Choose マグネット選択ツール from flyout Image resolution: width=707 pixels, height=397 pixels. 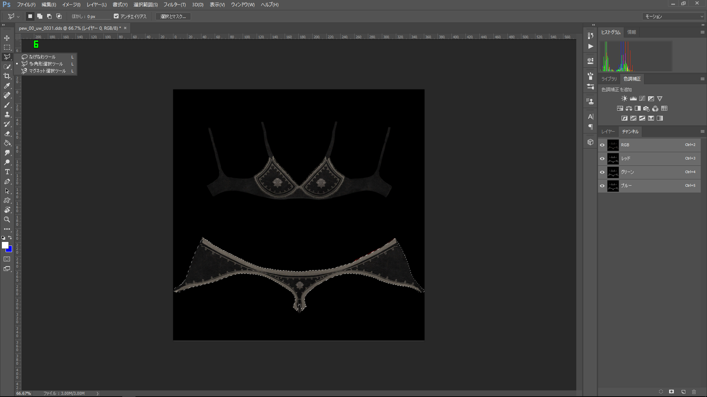point(47,71)
